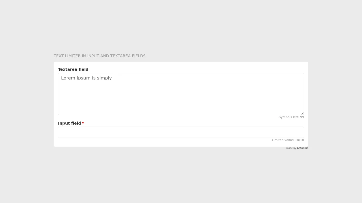Click the word "Textarea" in the bold label

(68, 69)
